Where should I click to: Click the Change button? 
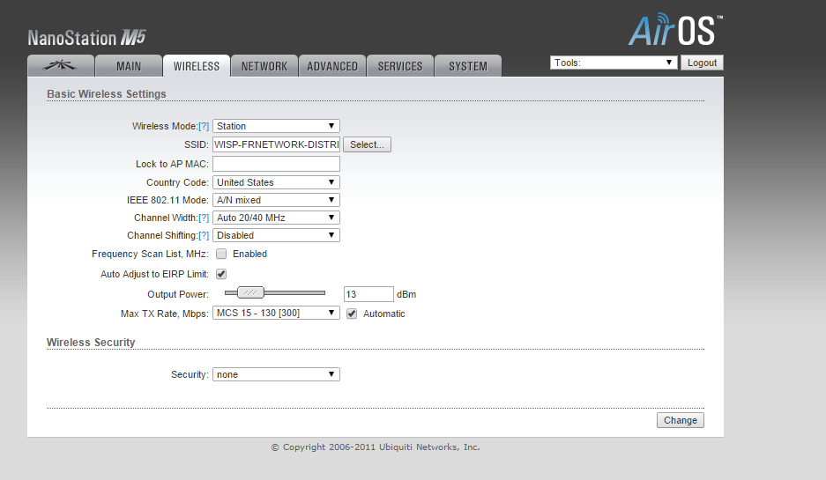coord(680,420)
